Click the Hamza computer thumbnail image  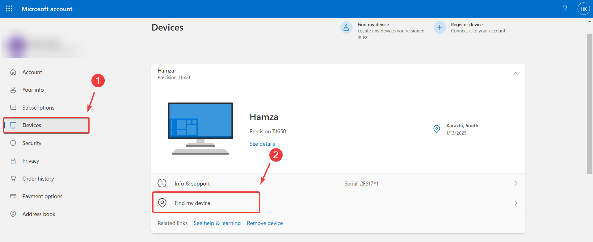coord(200,128)
